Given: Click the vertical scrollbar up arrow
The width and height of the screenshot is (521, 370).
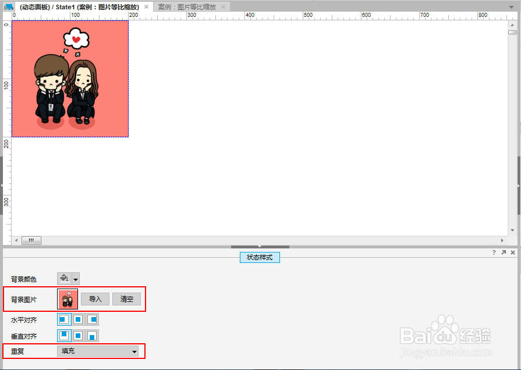Looking at the screenshot, I should [512, 25].
